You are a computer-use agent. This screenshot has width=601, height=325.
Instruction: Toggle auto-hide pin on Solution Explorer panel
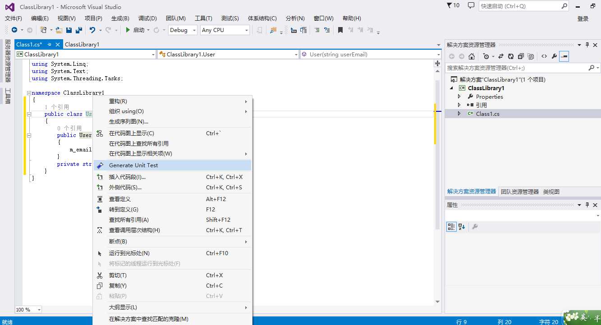click(x=587, y=45)
